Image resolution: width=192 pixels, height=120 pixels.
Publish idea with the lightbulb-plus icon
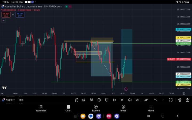pyautogui.click(x=180, y=100)
